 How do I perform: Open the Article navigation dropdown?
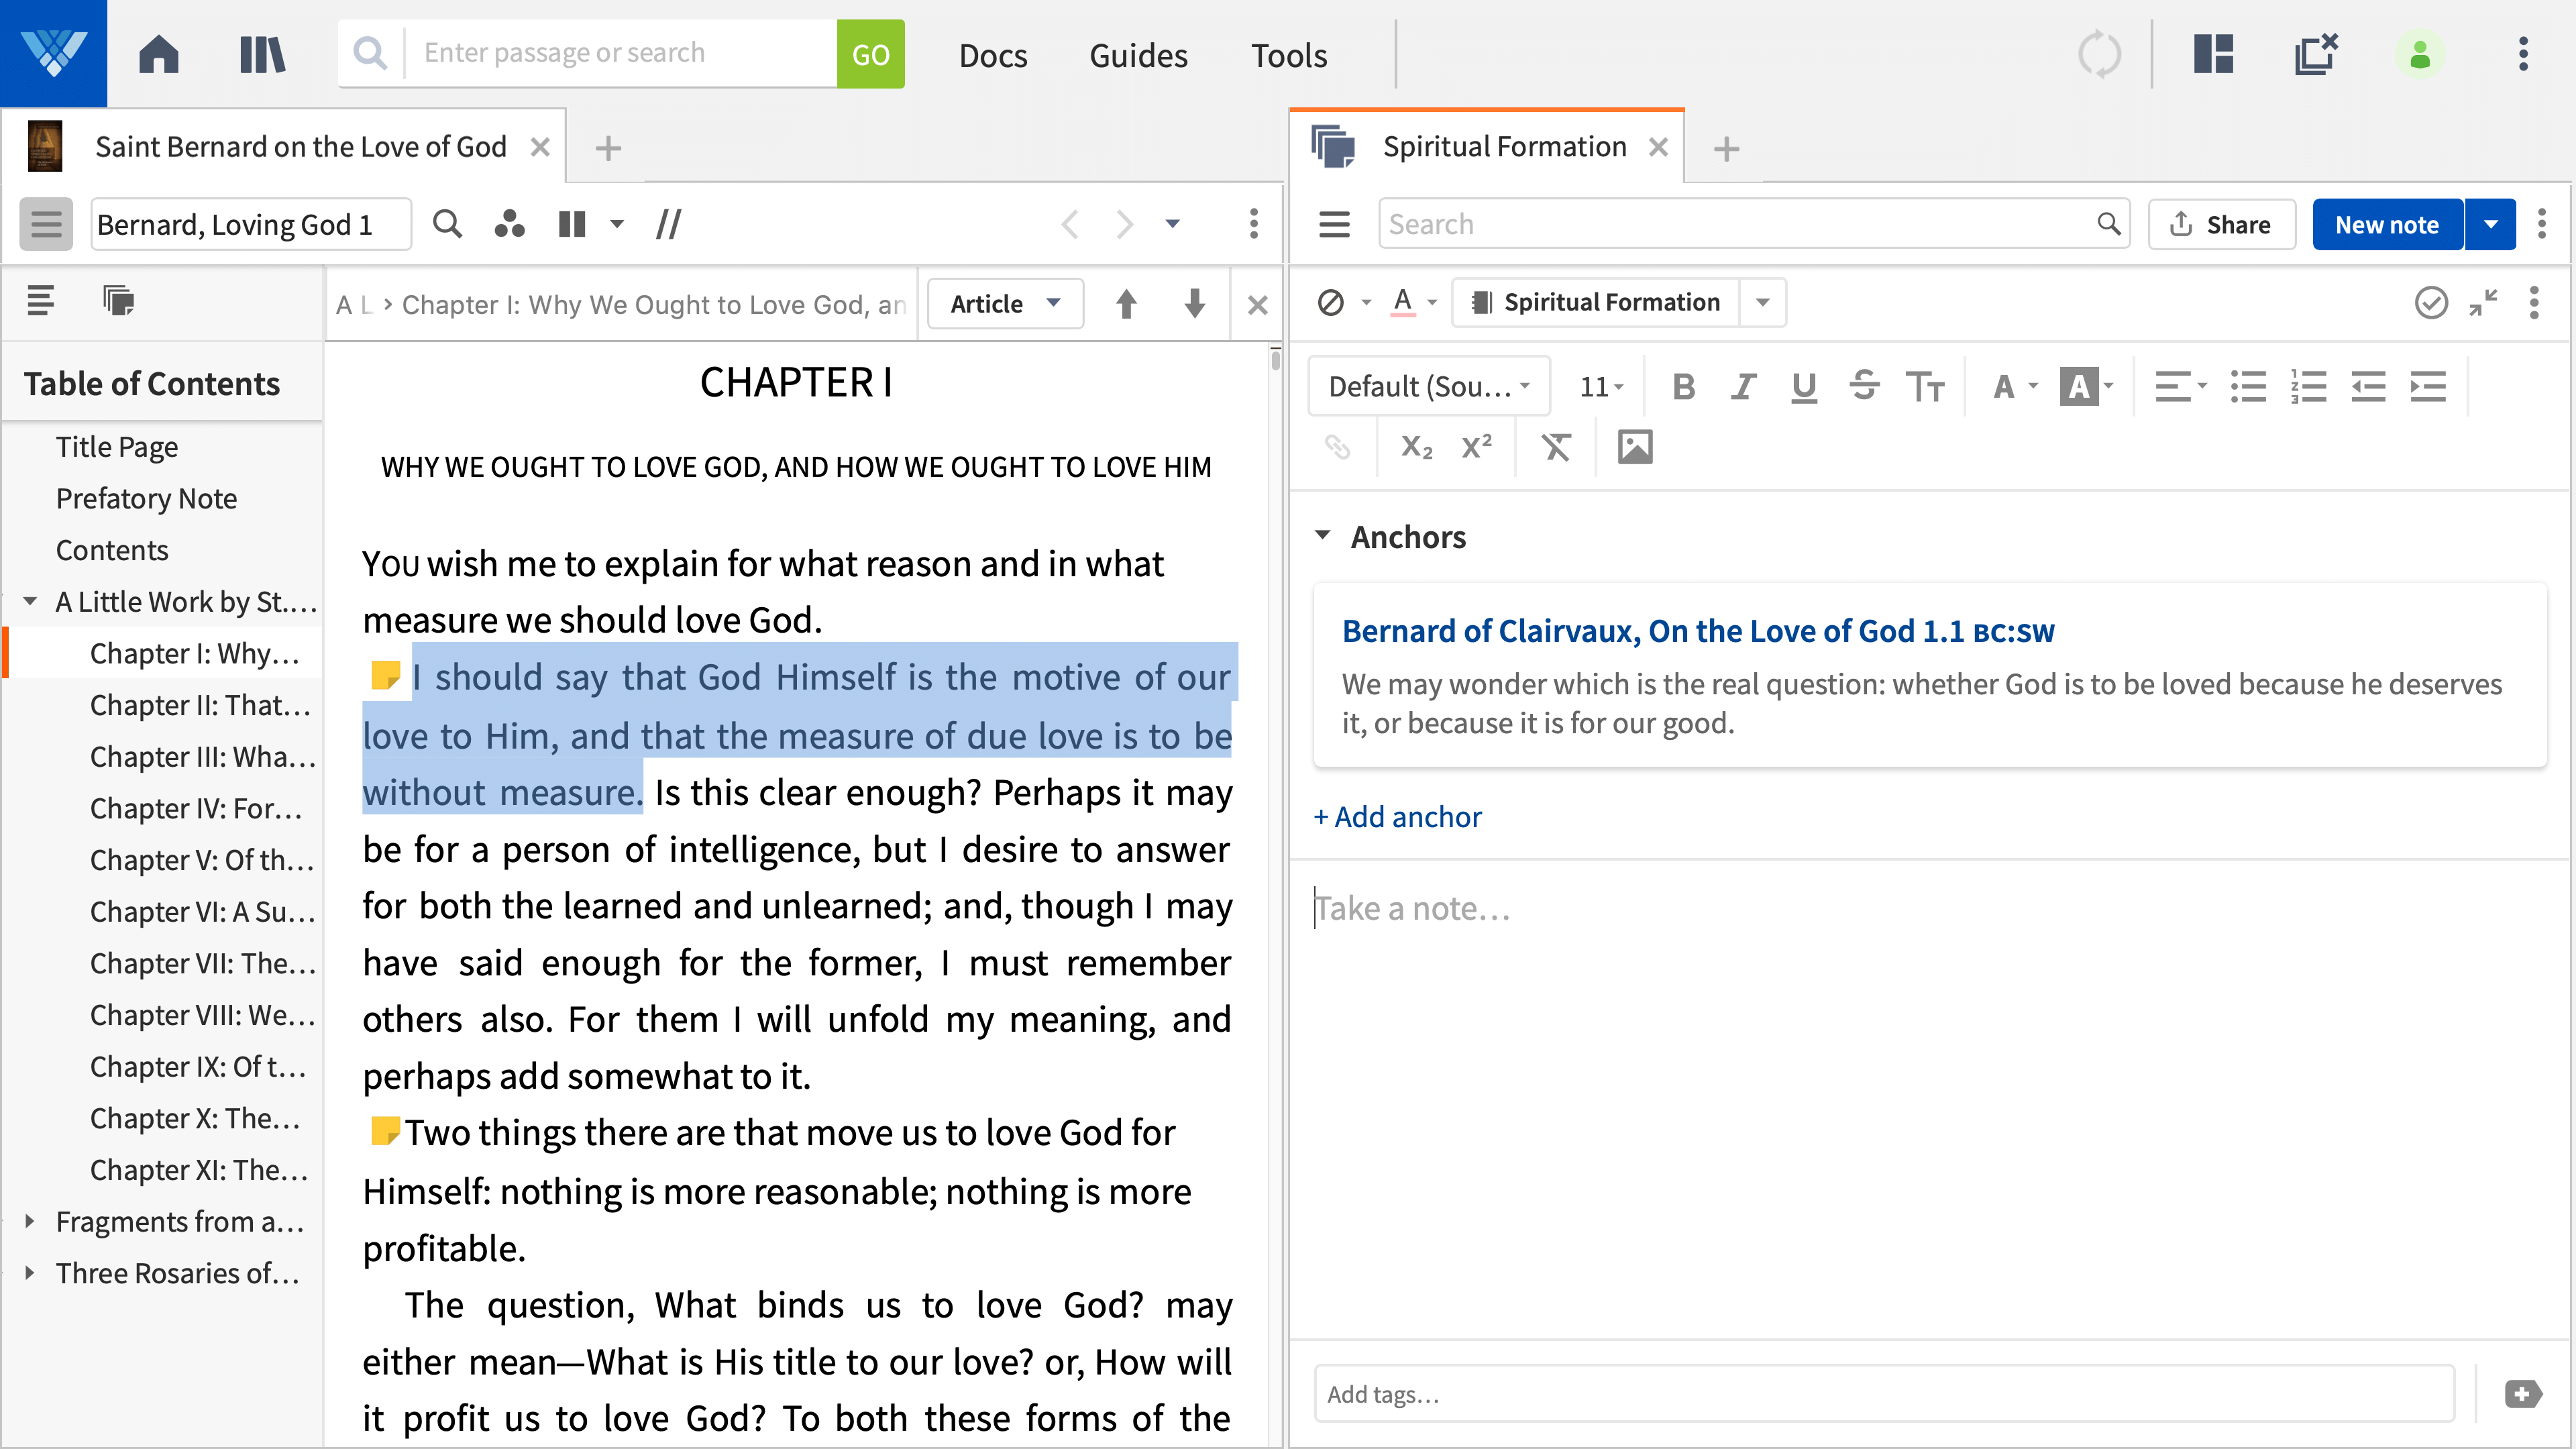[1005, 304]
